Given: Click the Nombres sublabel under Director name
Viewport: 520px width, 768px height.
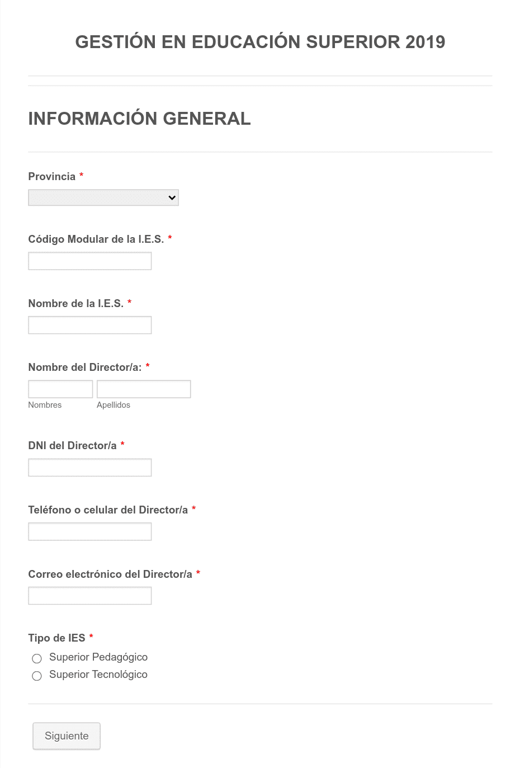Looking at the screenshot, I should tap(45, 405).
